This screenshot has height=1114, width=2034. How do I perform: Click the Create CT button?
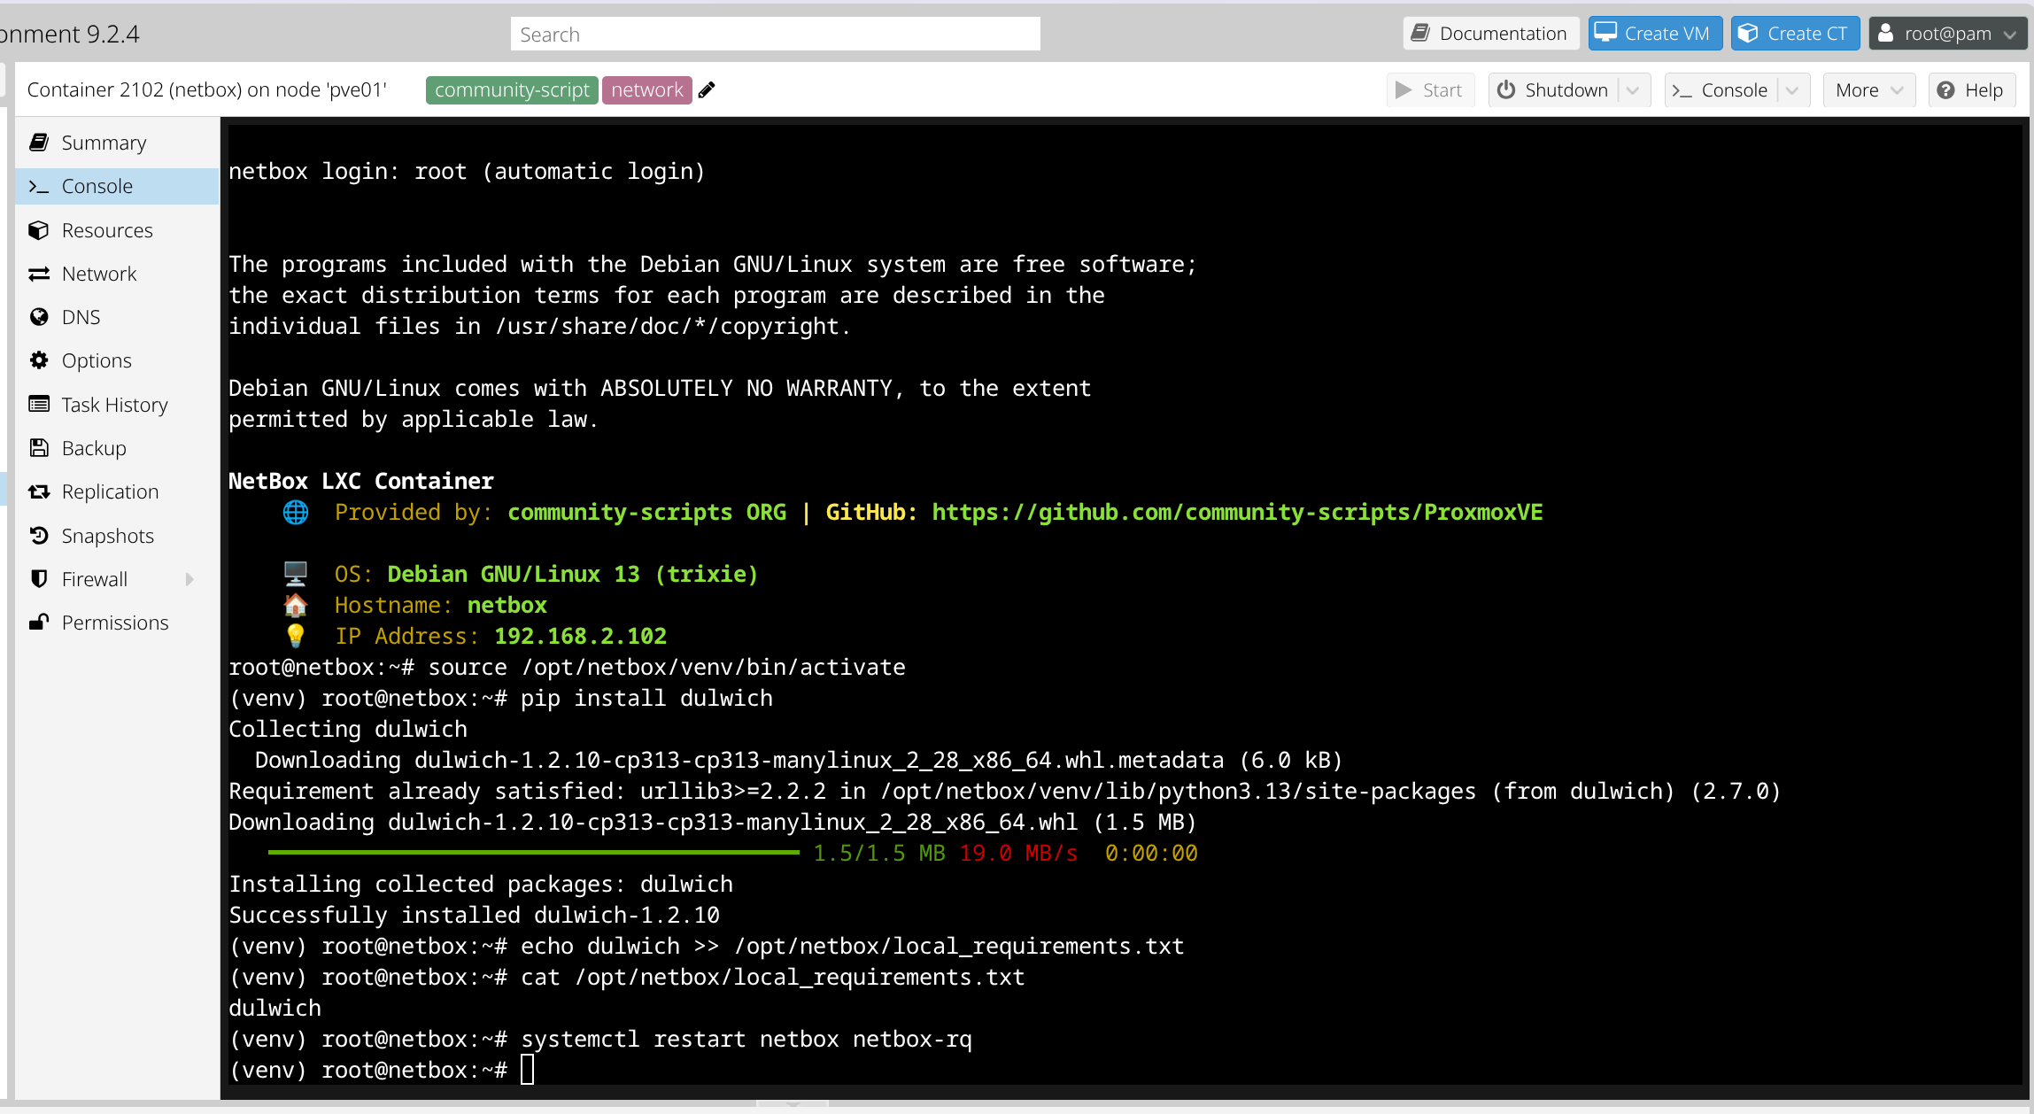point(1795,34)
